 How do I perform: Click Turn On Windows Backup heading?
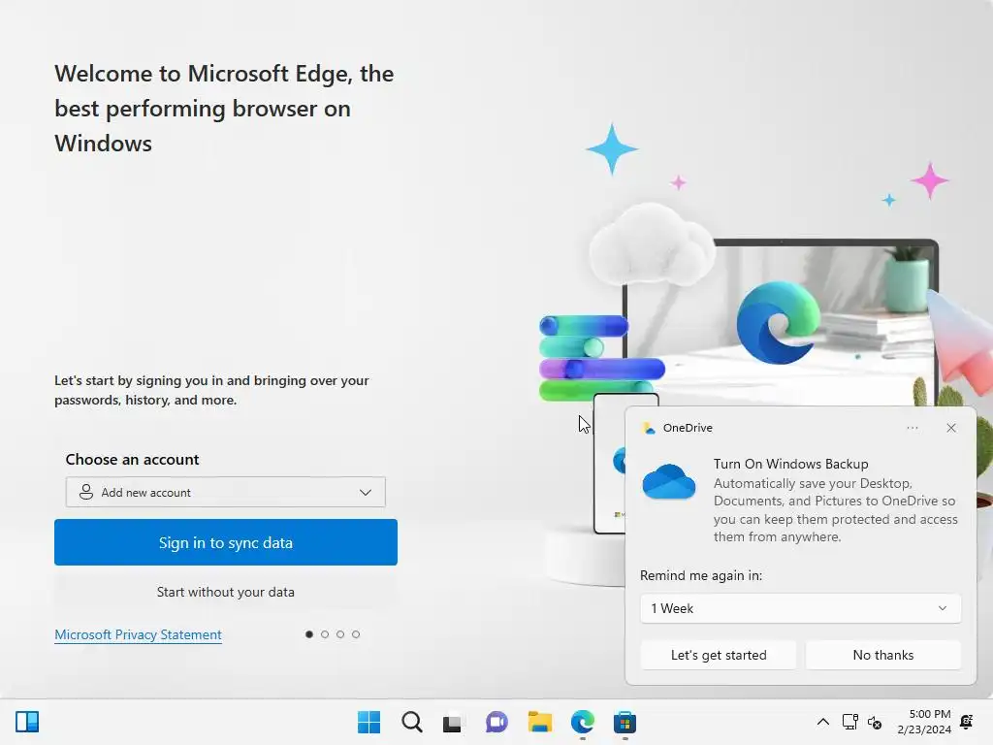tap(790, 464)
